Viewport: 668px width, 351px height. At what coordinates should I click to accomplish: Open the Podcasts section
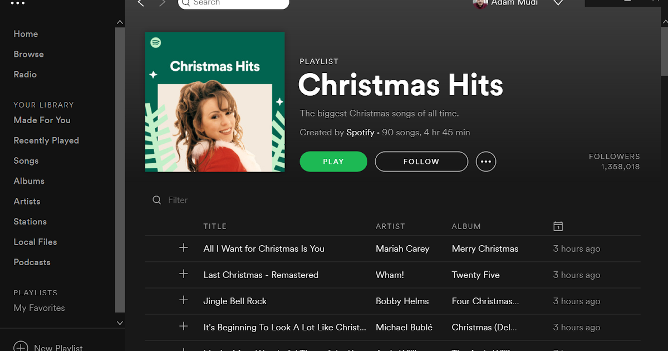pyautogui.click(x=32, y=262)
